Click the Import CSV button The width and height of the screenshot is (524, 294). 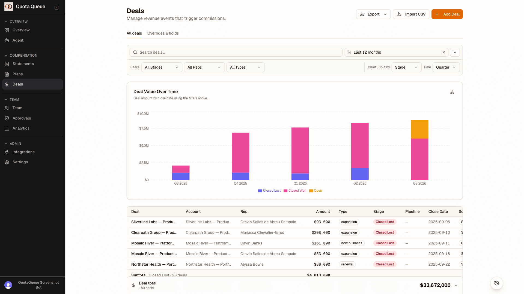(411, 14)
